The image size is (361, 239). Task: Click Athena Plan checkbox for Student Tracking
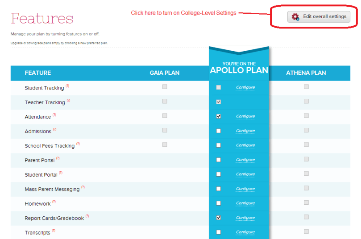point(306,86)
